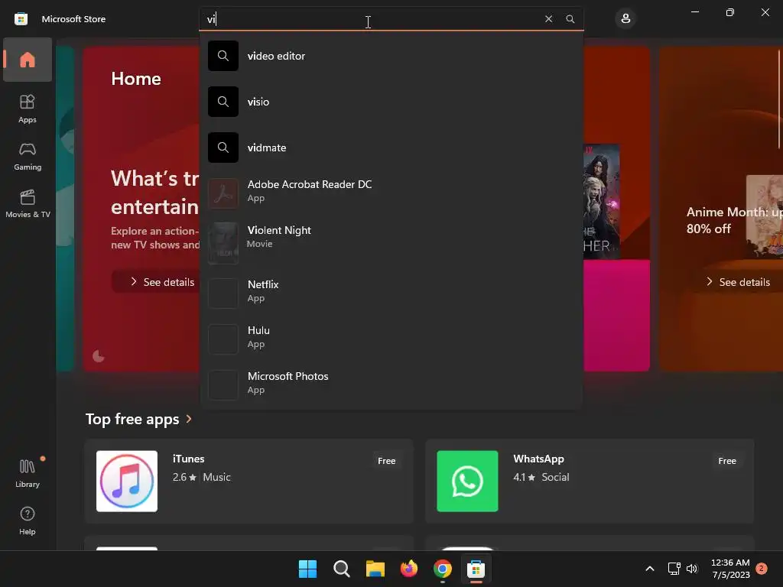Viewport: 783px width, 587px height.
Task: Open taskbar Search icon
Action: (x=342, y=569)
